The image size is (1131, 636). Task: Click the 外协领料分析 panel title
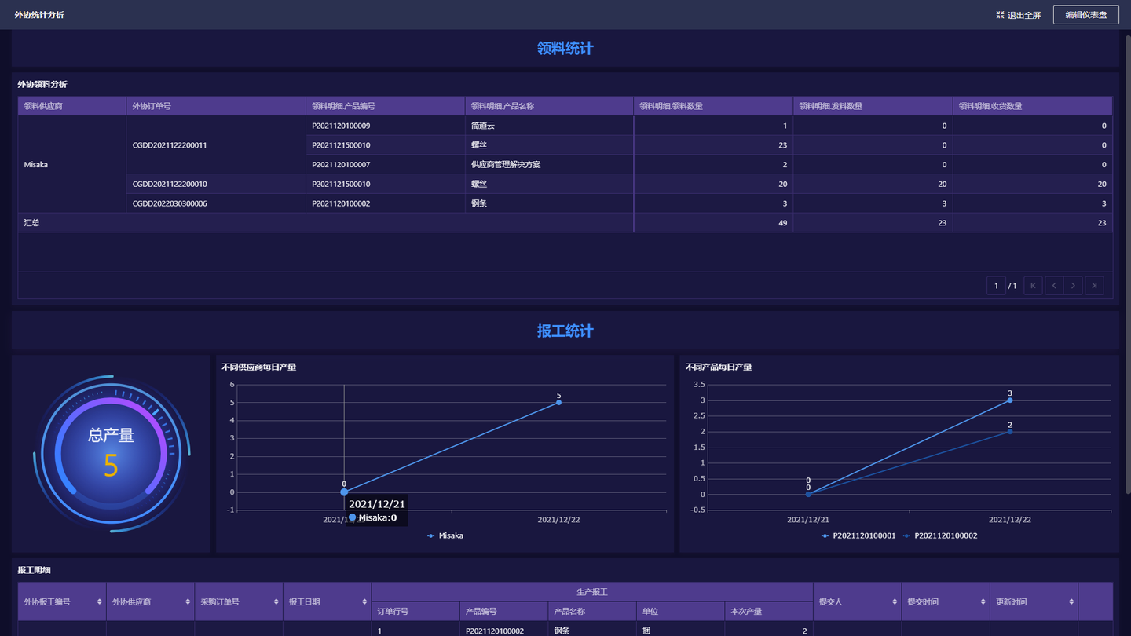42,84
